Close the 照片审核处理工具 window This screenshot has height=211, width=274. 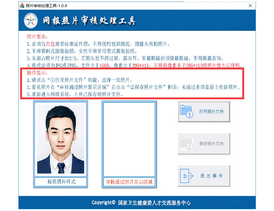(x=250, y=6)
